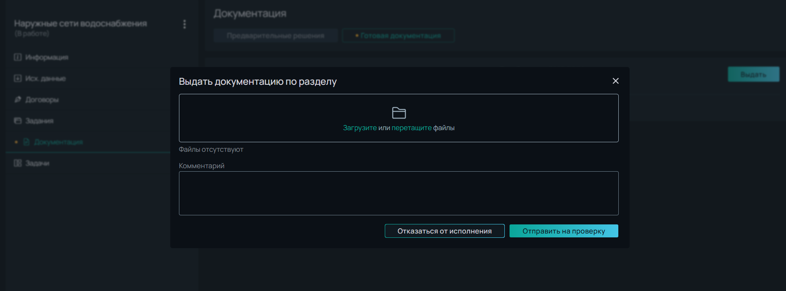786x291 pixels.
Task: Click the Задачи board icon
Action: 18,163
